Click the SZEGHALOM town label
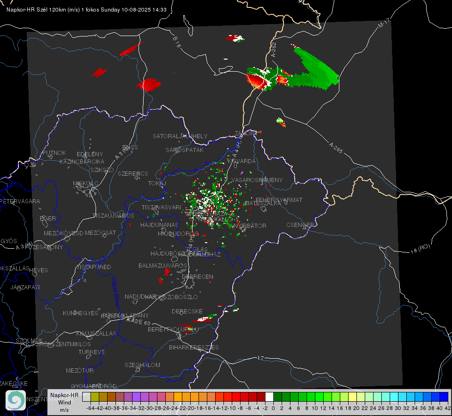 point(142,365)
